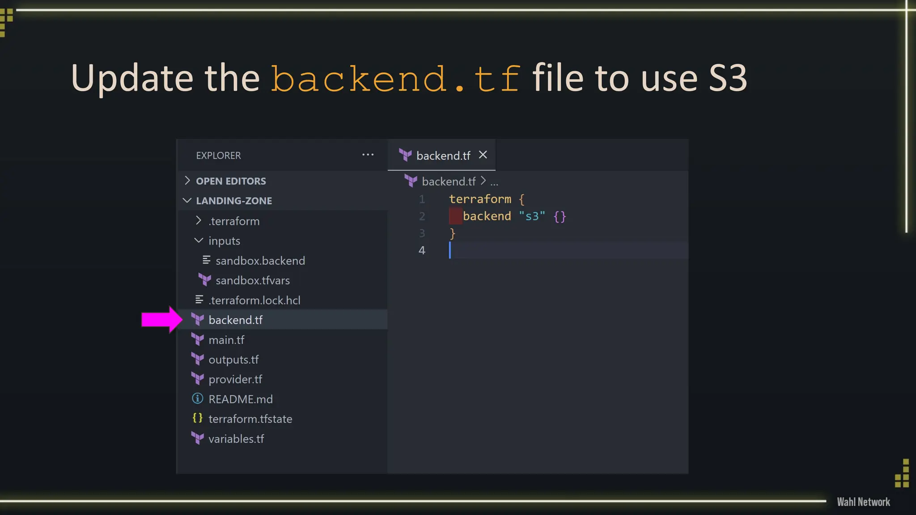Click Terraform icon in the backend.tf tab
916x515 pixels.
405,155
